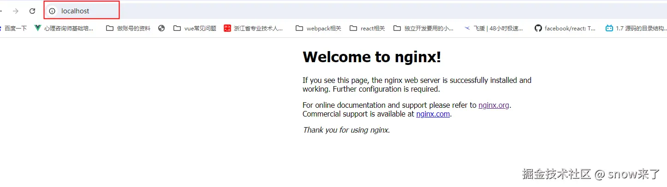
Task: Open the webpack相关 bookmark folder
Action: (318, 28)
